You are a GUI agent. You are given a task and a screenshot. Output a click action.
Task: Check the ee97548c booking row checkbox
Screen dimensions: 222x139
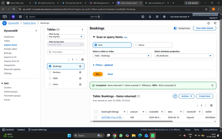click(96, 117)
